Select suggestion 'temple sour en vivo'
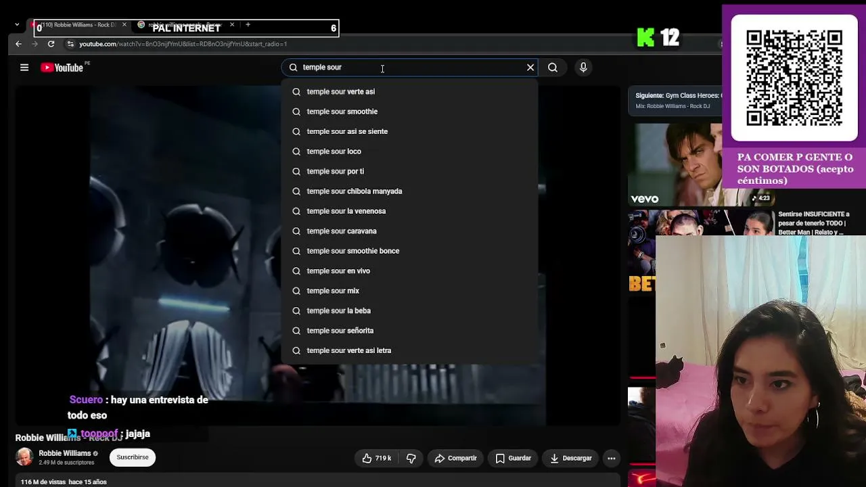The image size is (866, 487). (410, 271)
